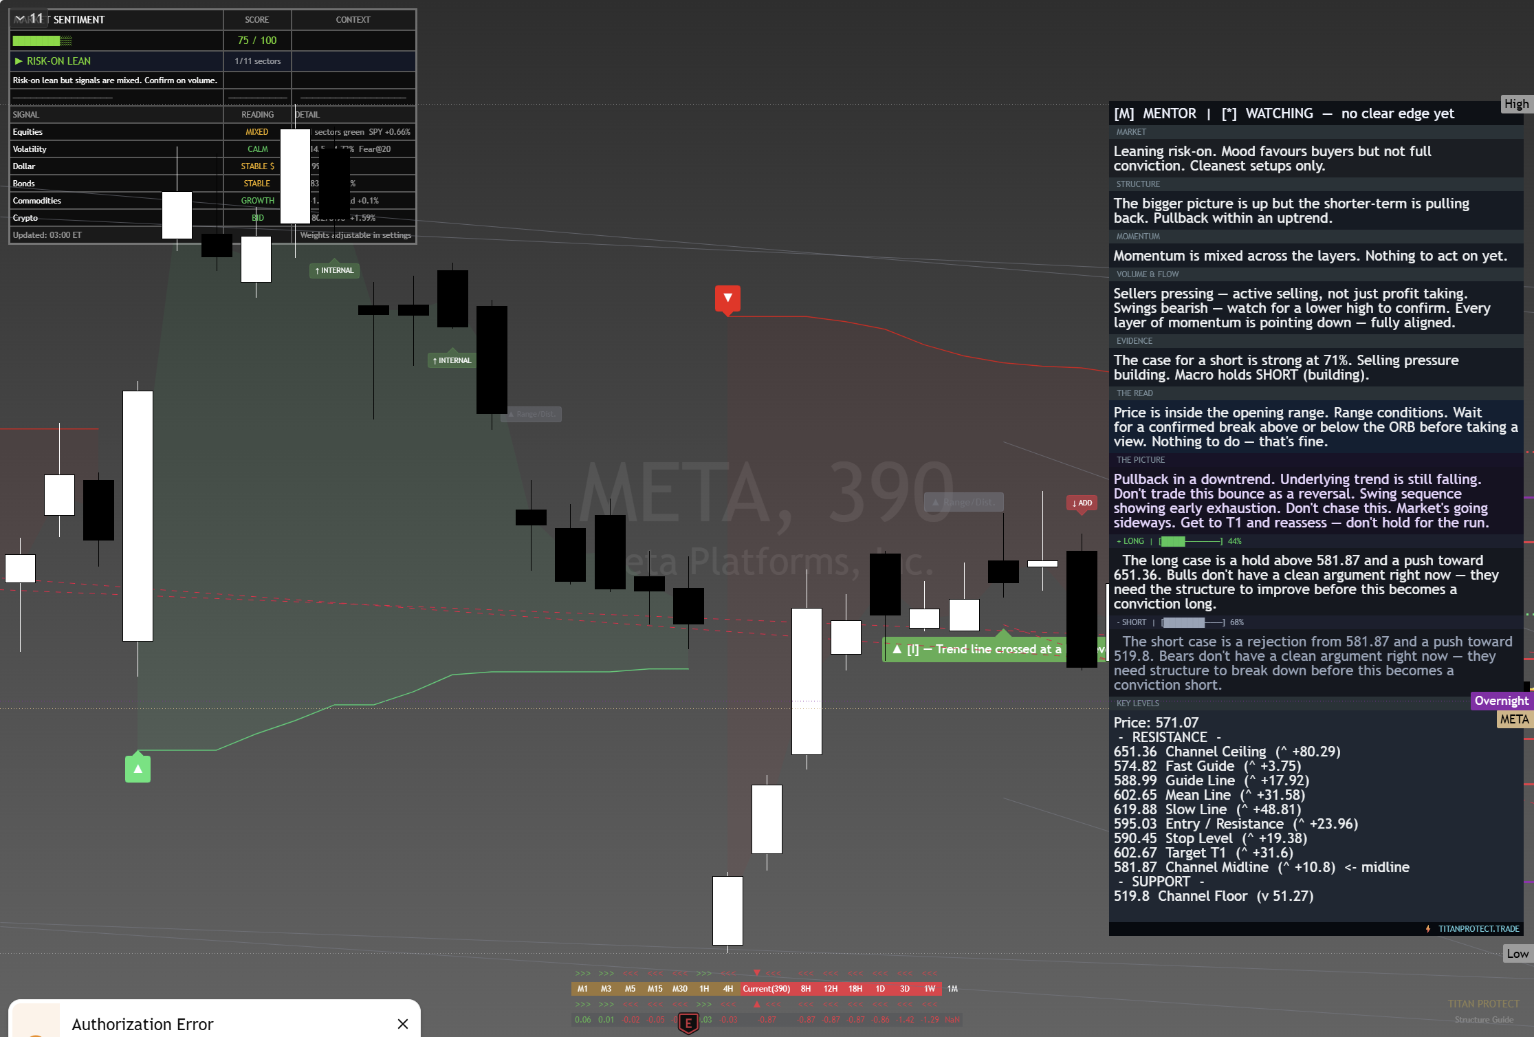Image resolution: width=1534 pixels, height=1037 pixels.
Task: Click the Dollar signal row label
Action: tap(23, 166)
